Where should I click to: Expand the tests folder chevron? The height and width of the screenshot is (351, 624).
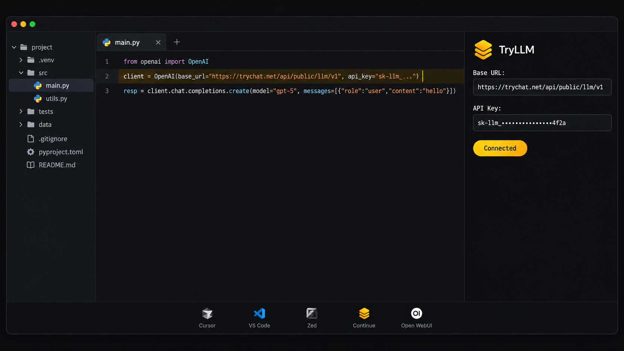click(x=21, y=112)
